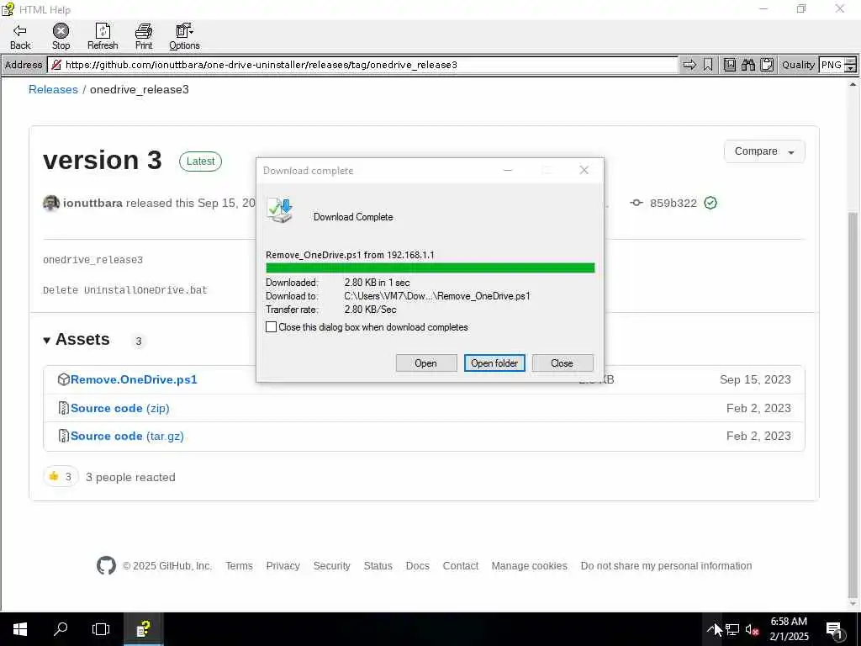Click the bookmark ribbon icon in the address bar
Image resolution: width=861 pixels, height=646 pixels.
point(708,65)
